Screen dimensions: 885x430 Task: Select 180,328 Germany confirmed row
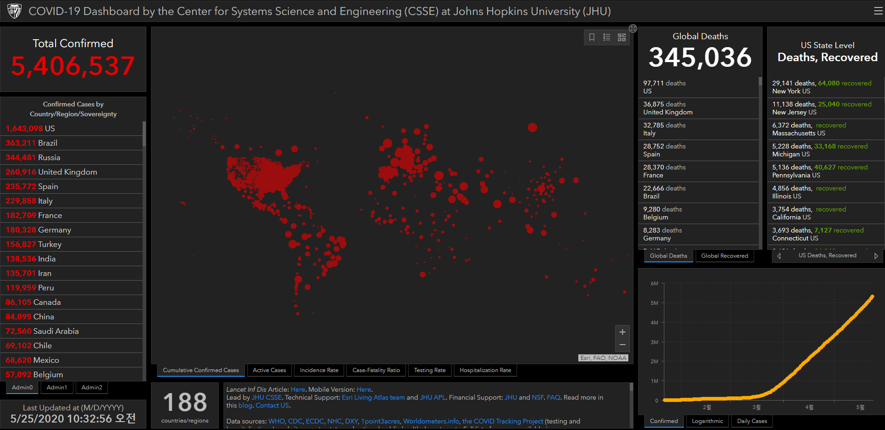click(x=72, y=230)
